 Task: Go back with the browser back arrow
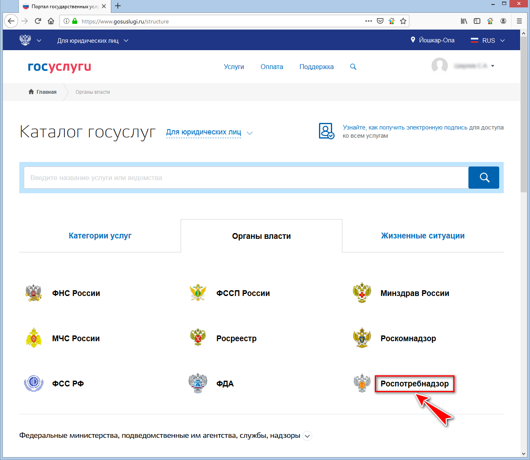(x=11, y=21)
